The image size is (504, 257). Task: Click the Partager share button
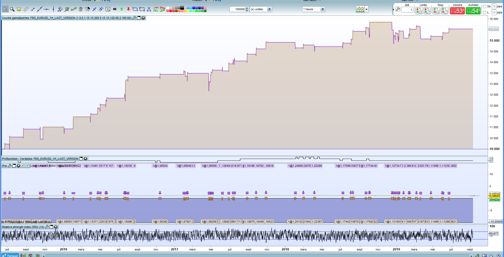tap(10, 255)
